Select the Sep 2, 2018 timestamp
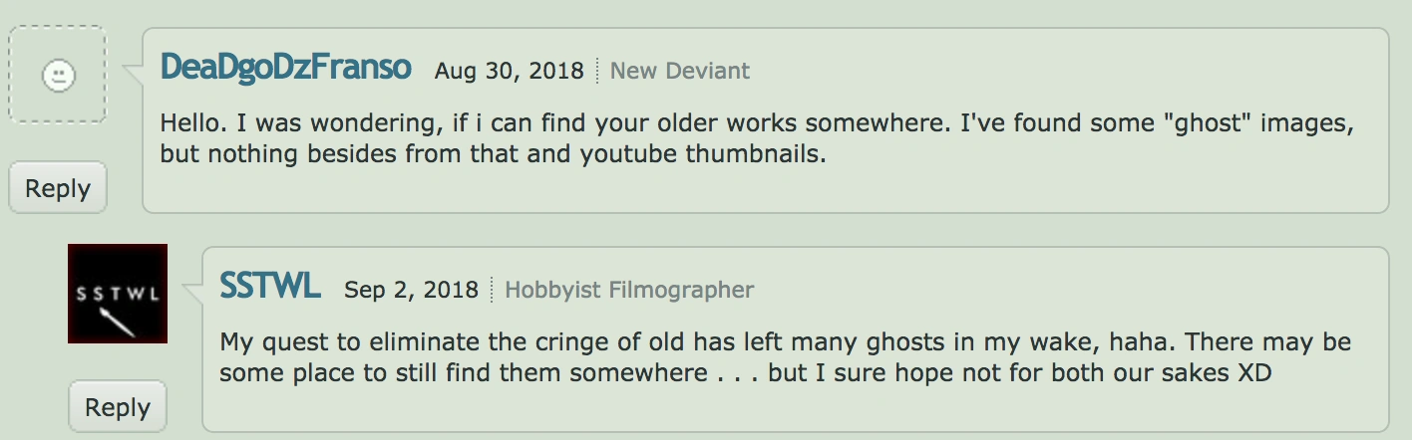 click(x=412, y=290)
